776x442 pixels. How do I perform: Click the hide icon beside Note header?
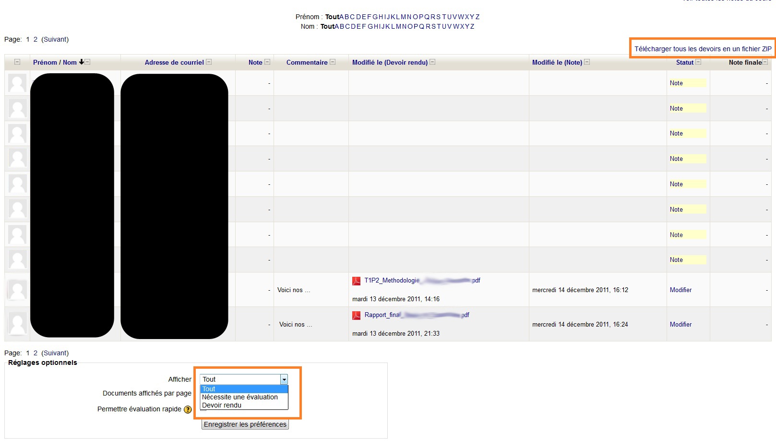267,62
